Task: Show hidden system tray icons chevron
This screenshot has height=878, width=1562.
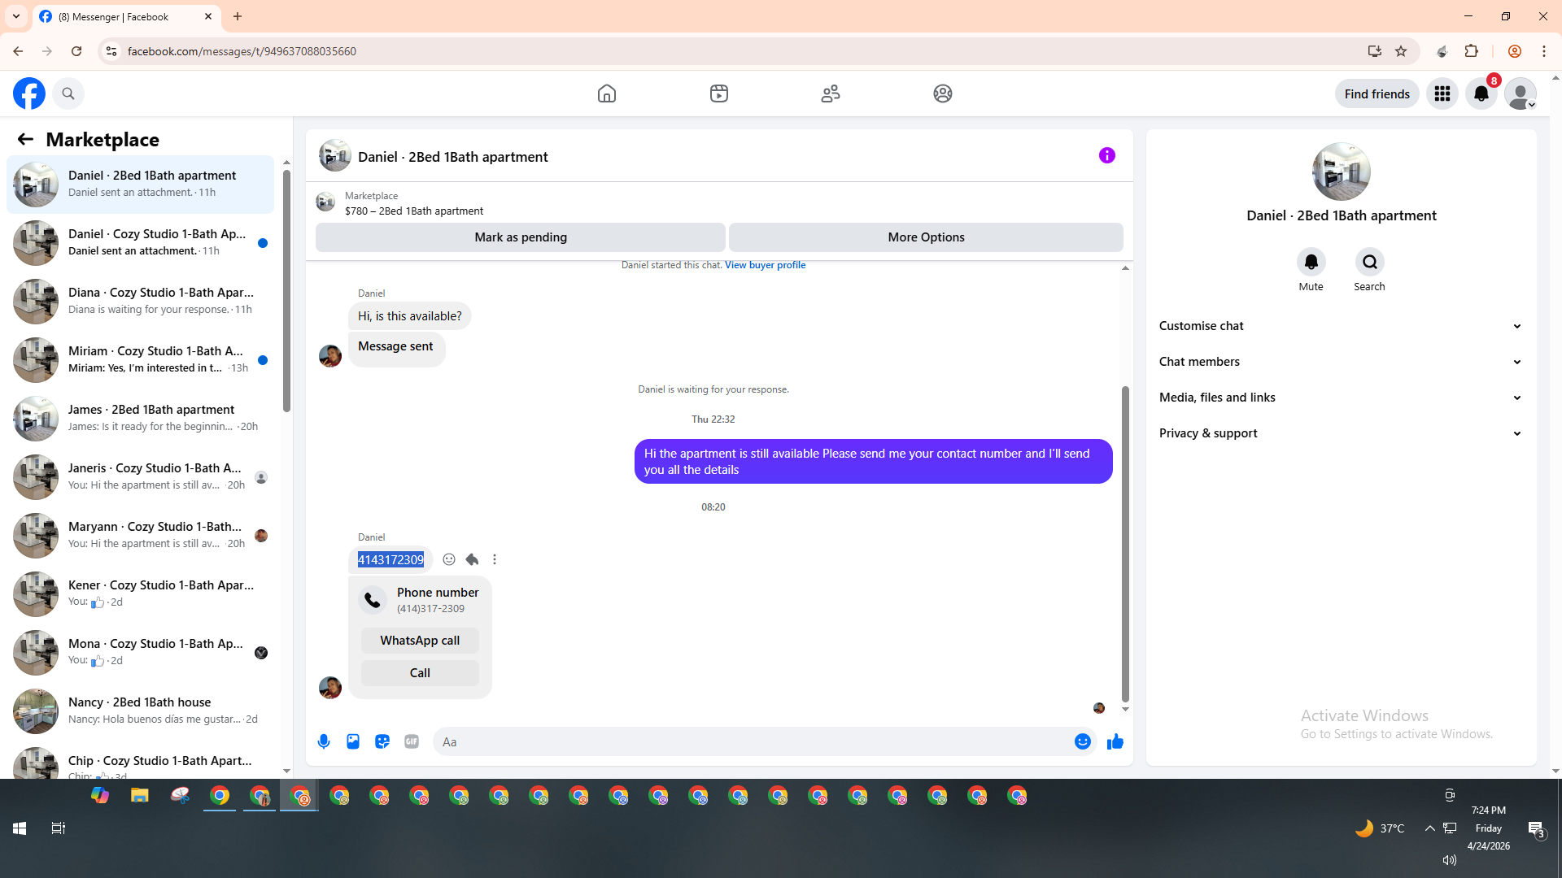Action: coord(1429,828)
